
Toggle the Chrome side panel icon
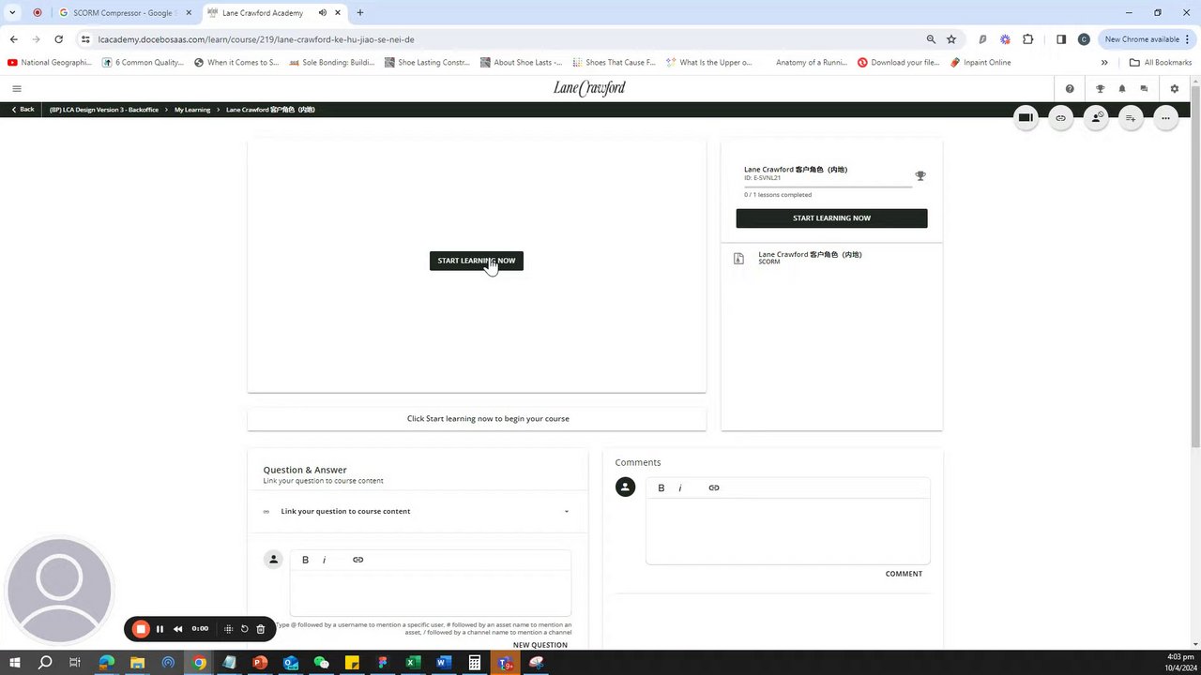1061,39
